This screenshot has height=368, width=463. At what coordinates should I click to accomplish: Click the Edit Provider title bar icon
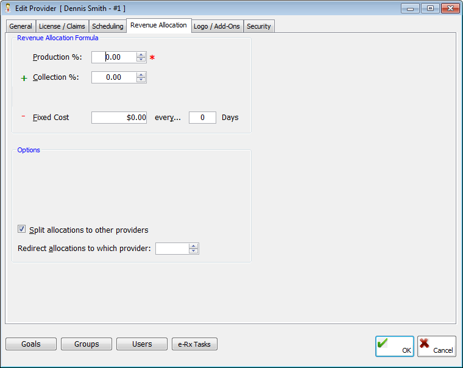[9, 8]
